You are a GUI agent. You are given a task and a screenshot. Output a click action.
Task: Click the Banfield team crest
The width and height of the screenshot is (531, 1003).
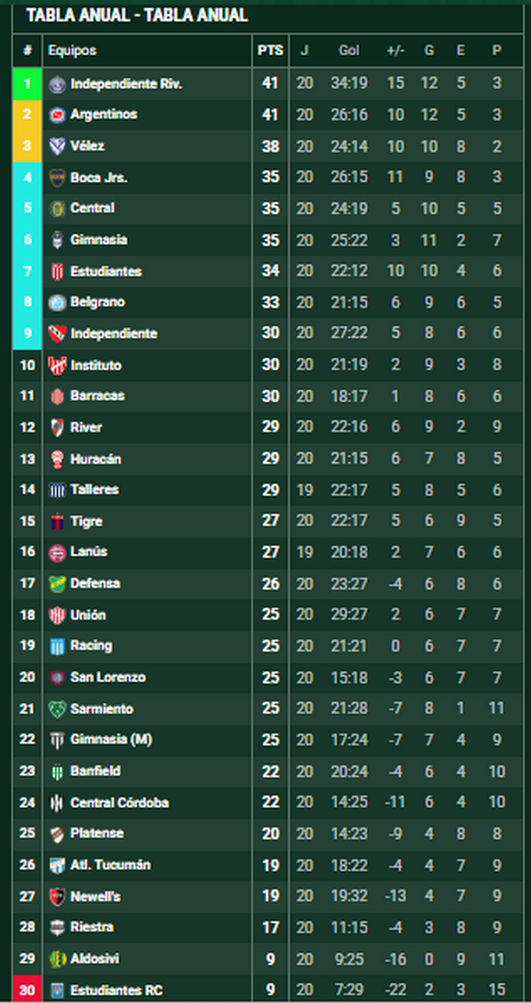pyautogui.click(x=57, y=771)
